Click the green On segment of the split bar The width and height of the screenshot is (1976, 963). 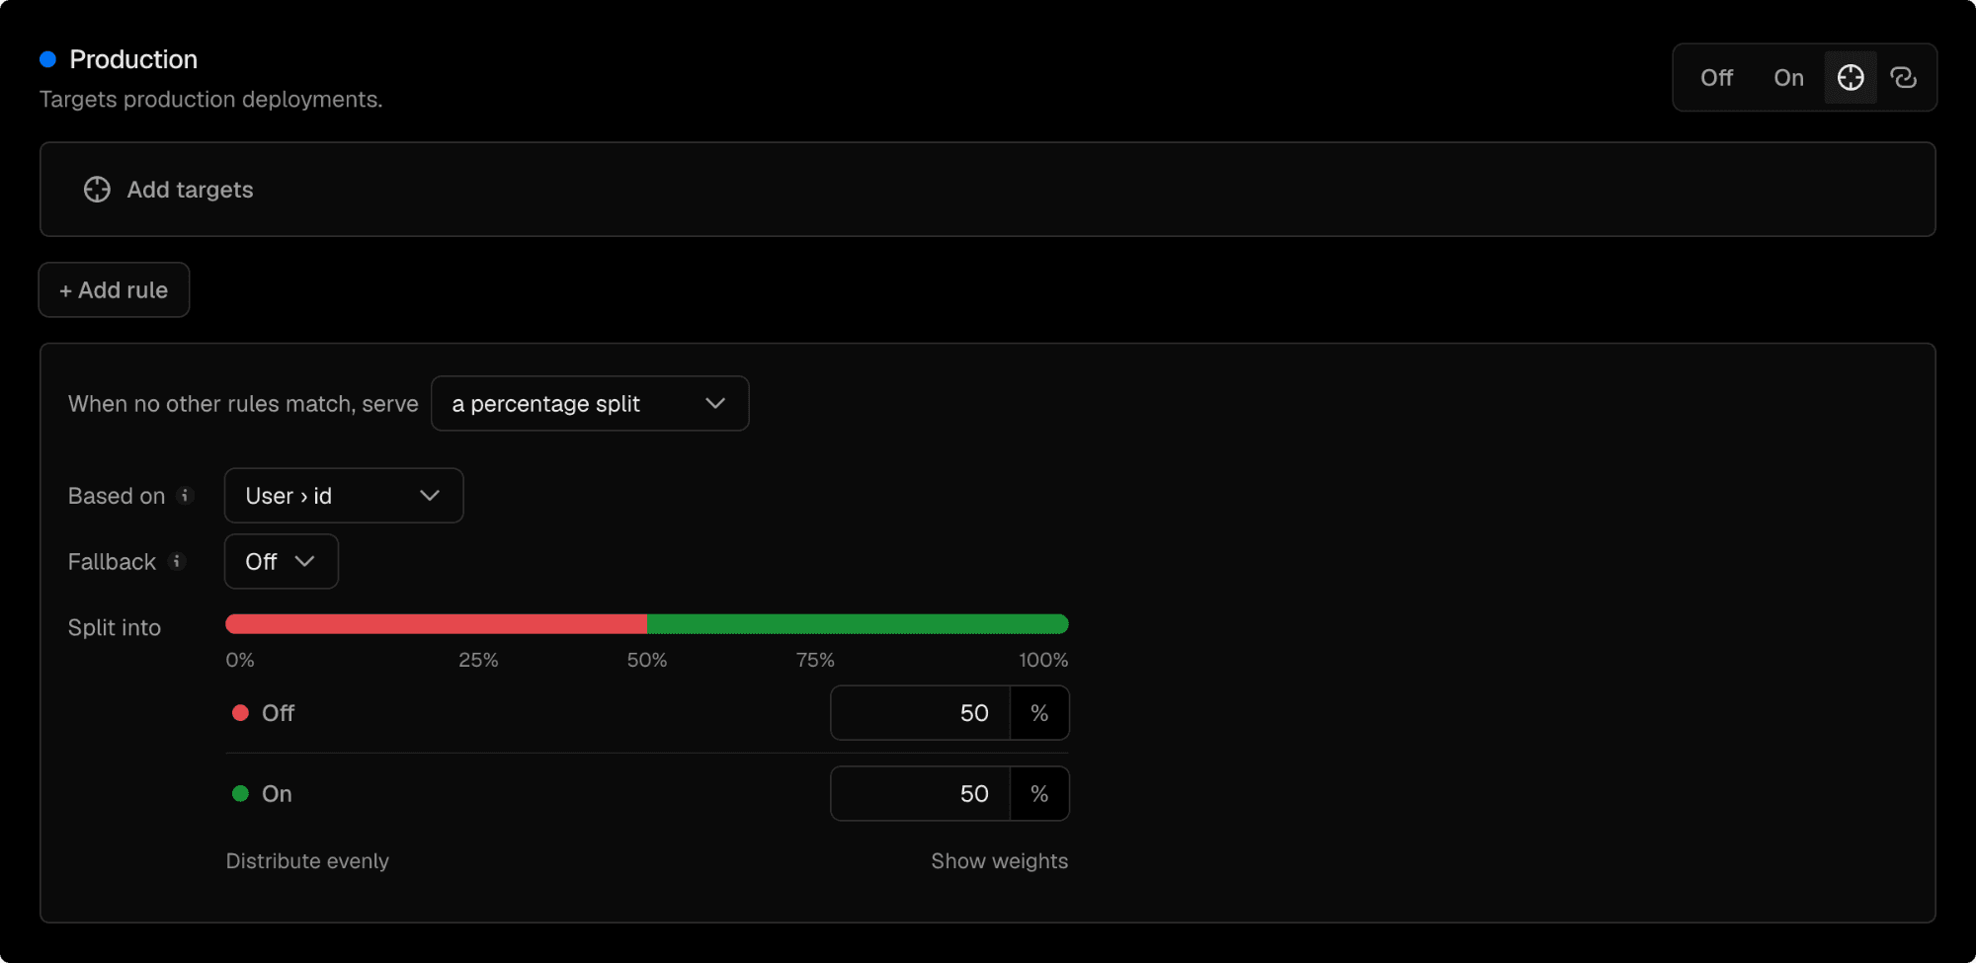(x=858, y=624)
